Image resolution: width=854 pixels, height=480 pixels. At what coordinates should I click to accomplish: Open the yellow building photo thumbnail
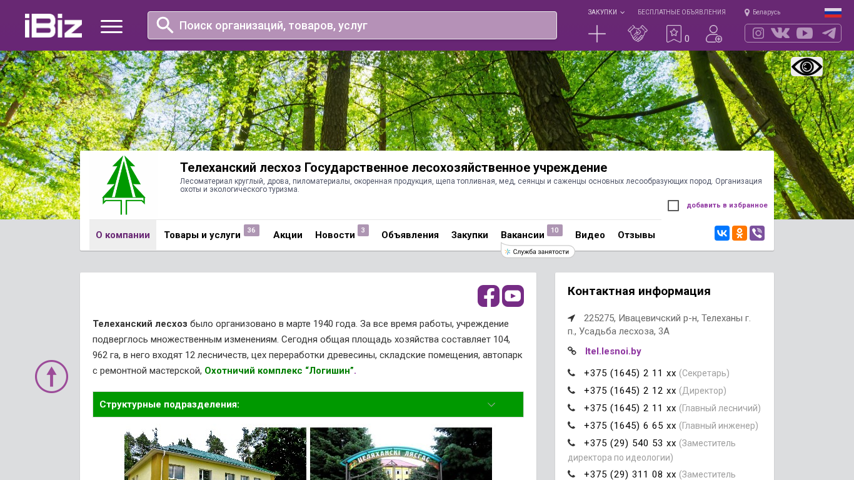coord(215,454)
